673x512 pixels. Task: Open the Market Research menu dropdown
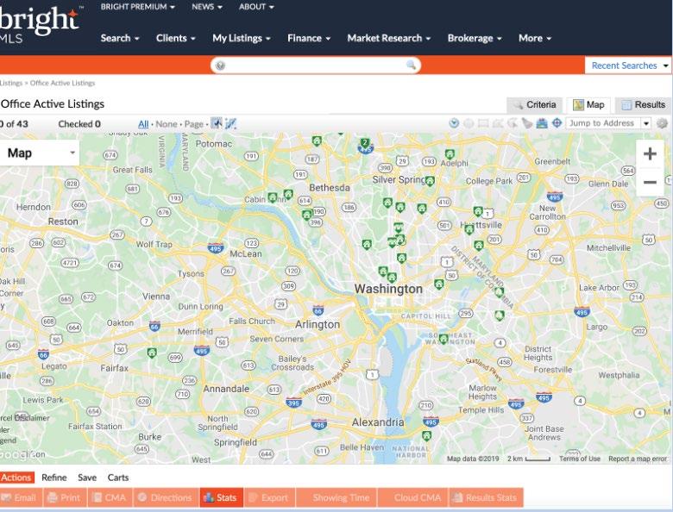click(388, 38)
